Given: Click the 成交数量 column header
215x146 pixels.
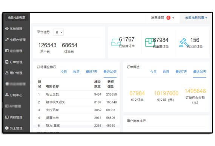Looking at the screenshot, I should tap(97, 84).
